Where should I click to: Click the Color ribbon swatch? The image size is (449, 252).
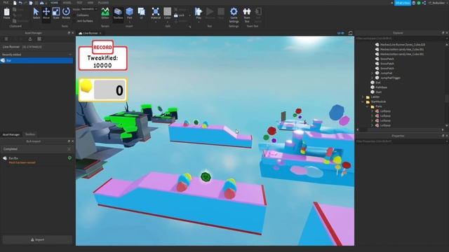click(x=167, y=12)
